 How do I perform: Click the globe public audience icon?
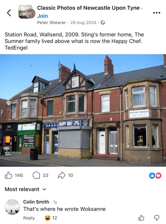[103, 22]
